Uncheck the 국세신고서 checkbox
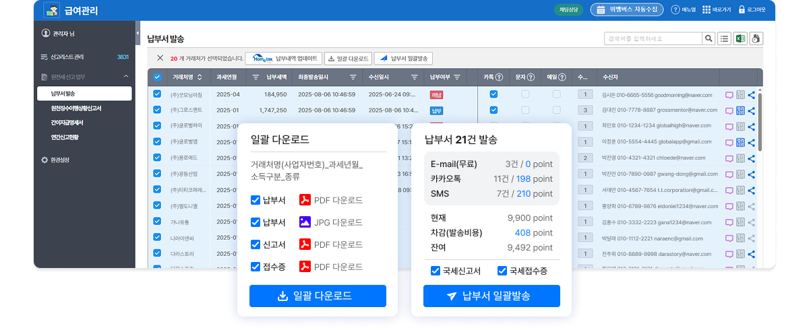 point(436,271)
